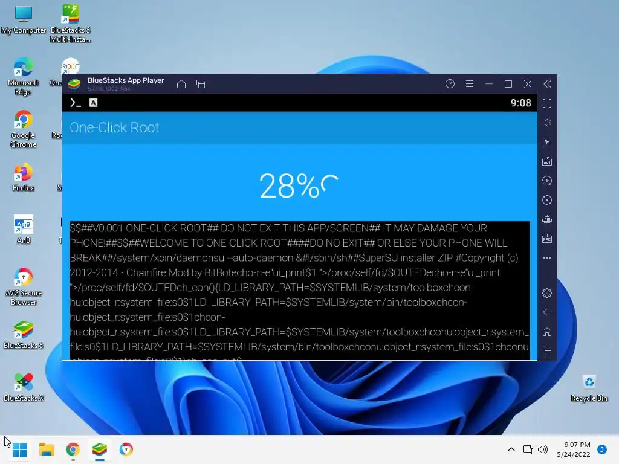619x464 pixels.
Task: Open the BlueStacks hamburger menu
Action: (x=469, y=83)
